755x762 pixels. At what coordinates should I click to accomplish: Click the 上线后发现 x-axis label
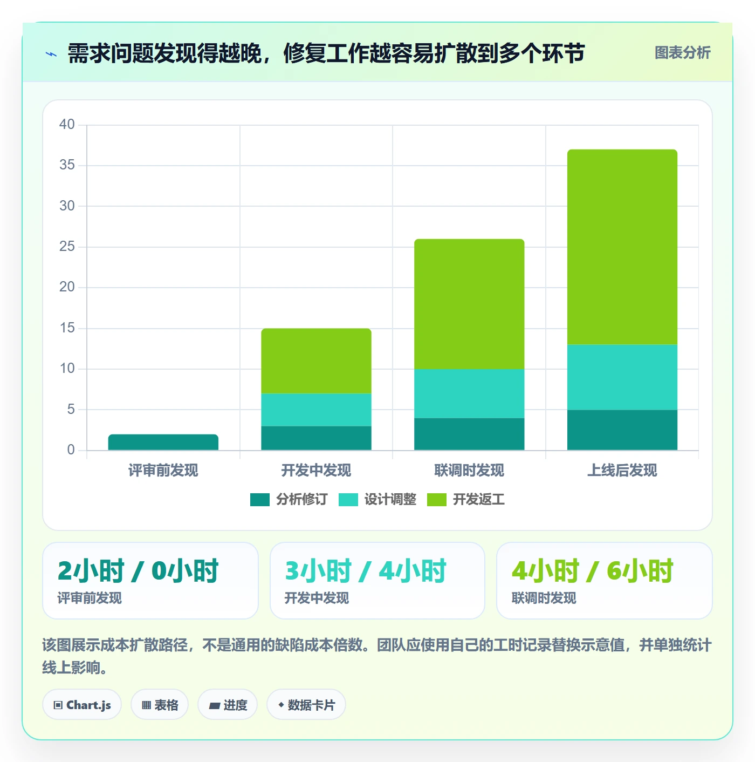[622, 471]
